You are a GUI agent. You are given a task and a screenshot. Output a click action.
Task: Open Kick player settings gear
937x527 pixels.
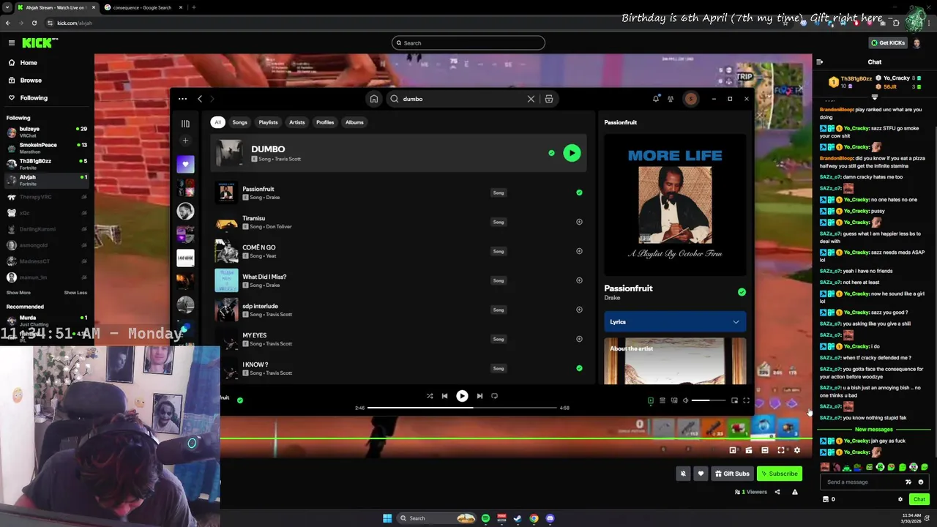(797, 450)
